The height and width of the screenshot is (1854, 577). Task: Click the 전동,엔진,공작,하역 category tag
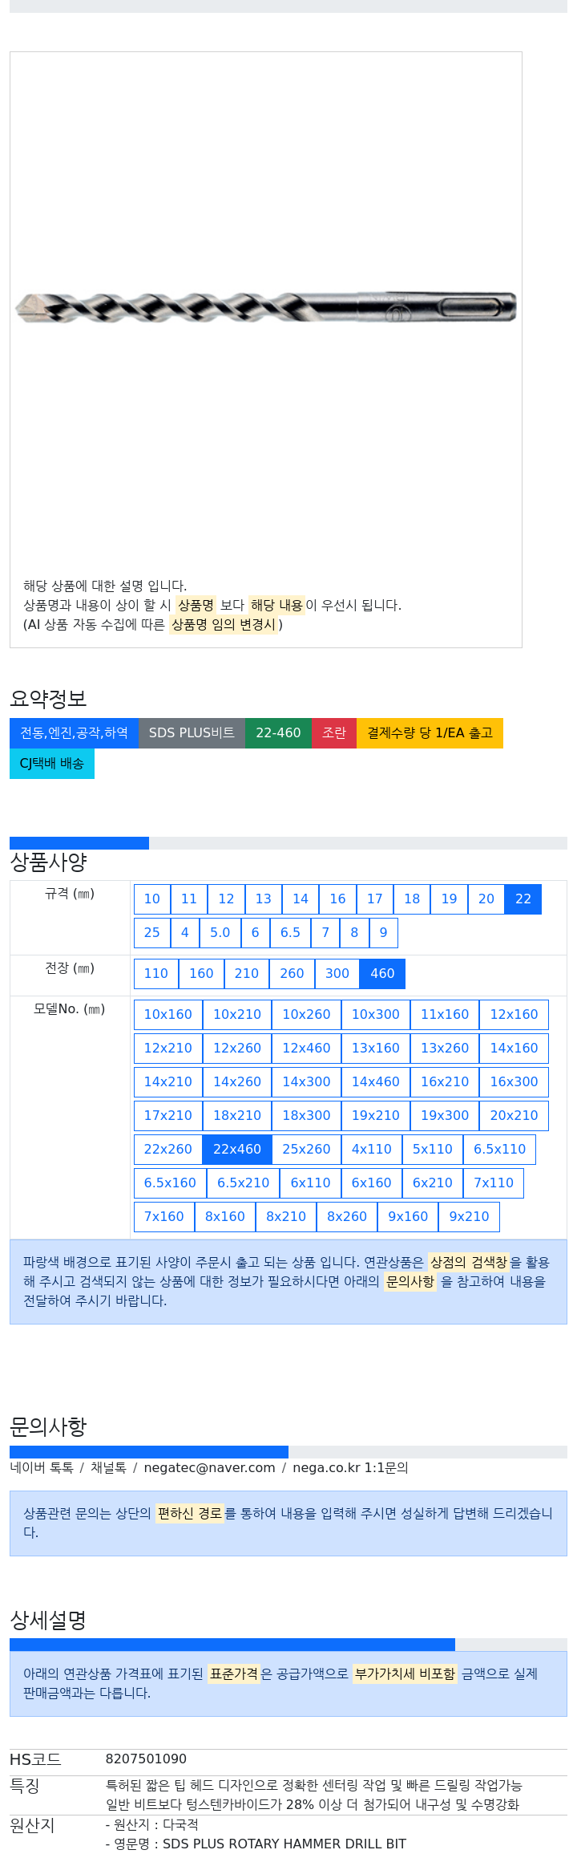pyautogui.click(x=74, y=733)
